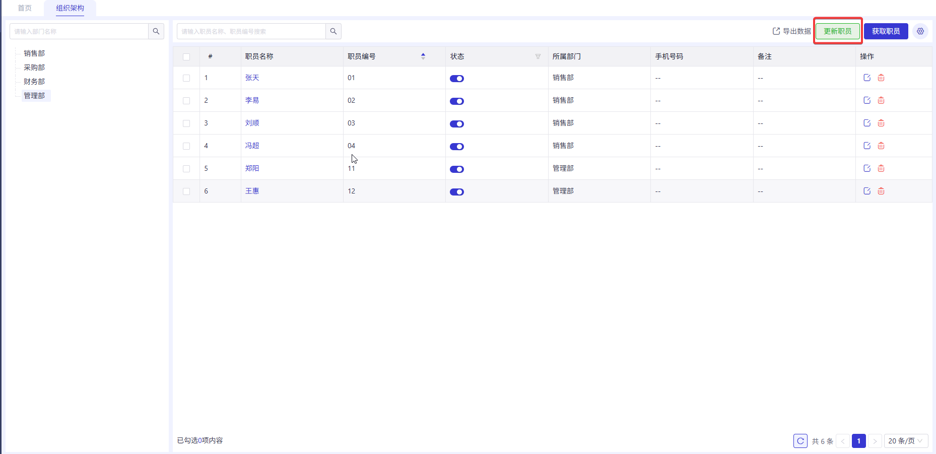This screenshot has width=936, height=454.
Task: Delete employee 张天 with trash icon
Action: tap(881, 78)
